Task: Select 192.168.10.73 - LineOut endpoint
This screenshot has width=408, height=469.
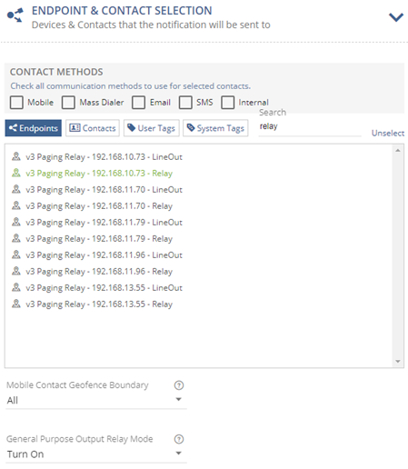Action: 104,157
